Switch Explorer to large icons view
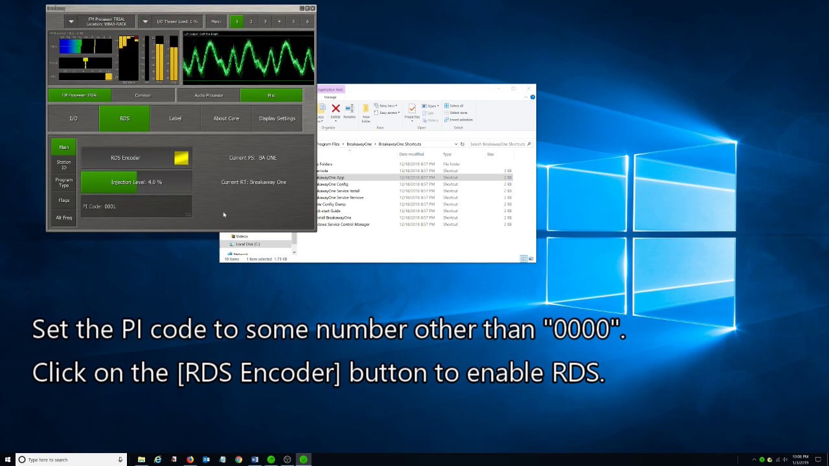 [531, 259]
